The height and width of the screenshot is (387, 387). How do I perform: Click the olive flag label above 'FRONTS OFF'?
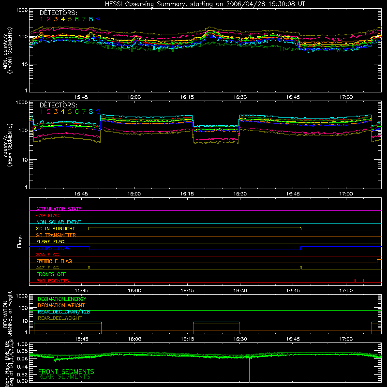(47, 268)
